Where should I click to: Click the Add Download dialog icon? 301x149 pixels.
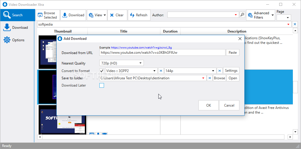click(60, 39)
